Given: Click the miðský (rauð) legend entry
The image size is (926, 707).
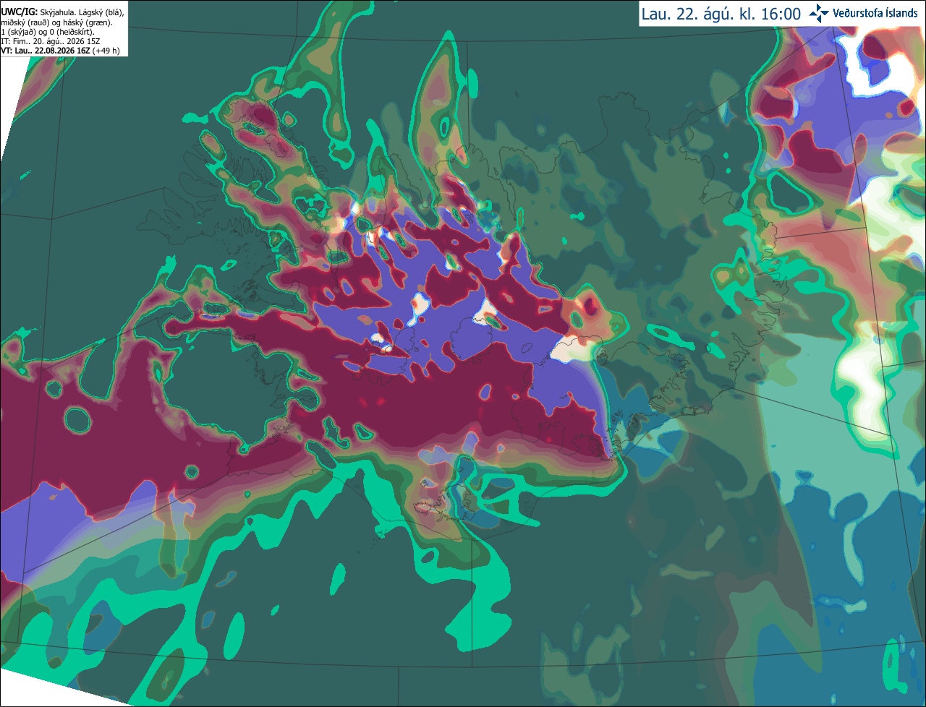Looking at the screenshot, I should 25,22.
